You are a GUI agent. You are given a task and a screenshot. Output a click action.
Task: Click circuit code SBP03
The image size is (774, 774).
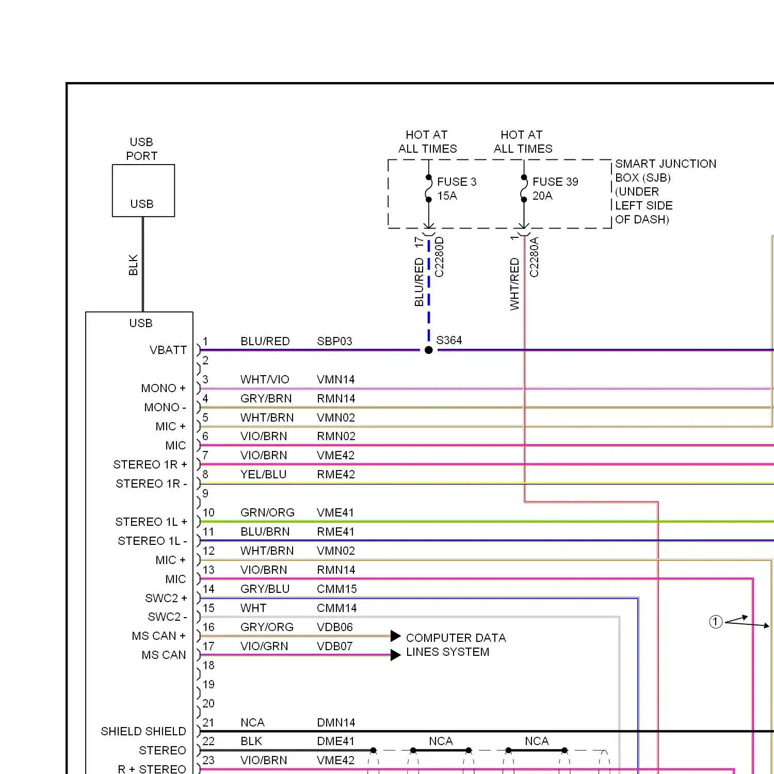[x=334, y=342]
